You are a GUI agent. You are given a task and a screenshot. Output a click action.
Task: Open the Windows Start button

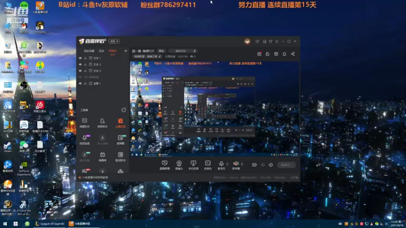(x=5, y=223)
